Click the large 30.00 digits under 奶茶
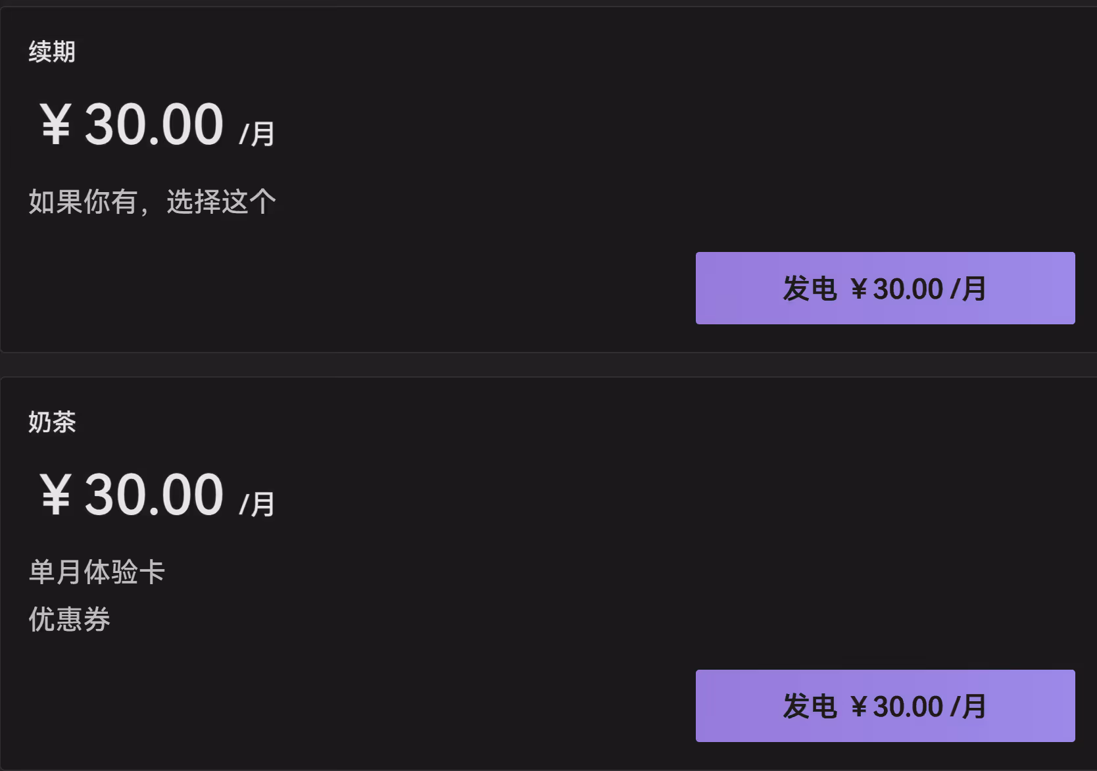 point(154,495)
